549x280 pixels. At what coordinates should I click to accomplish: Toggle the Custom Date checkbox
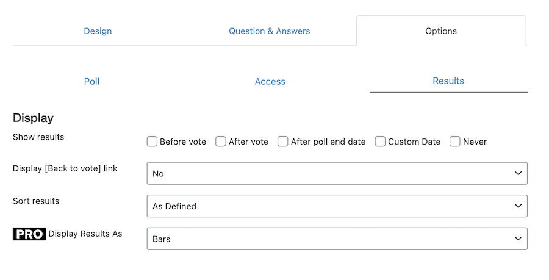click(x=380, y=142)
